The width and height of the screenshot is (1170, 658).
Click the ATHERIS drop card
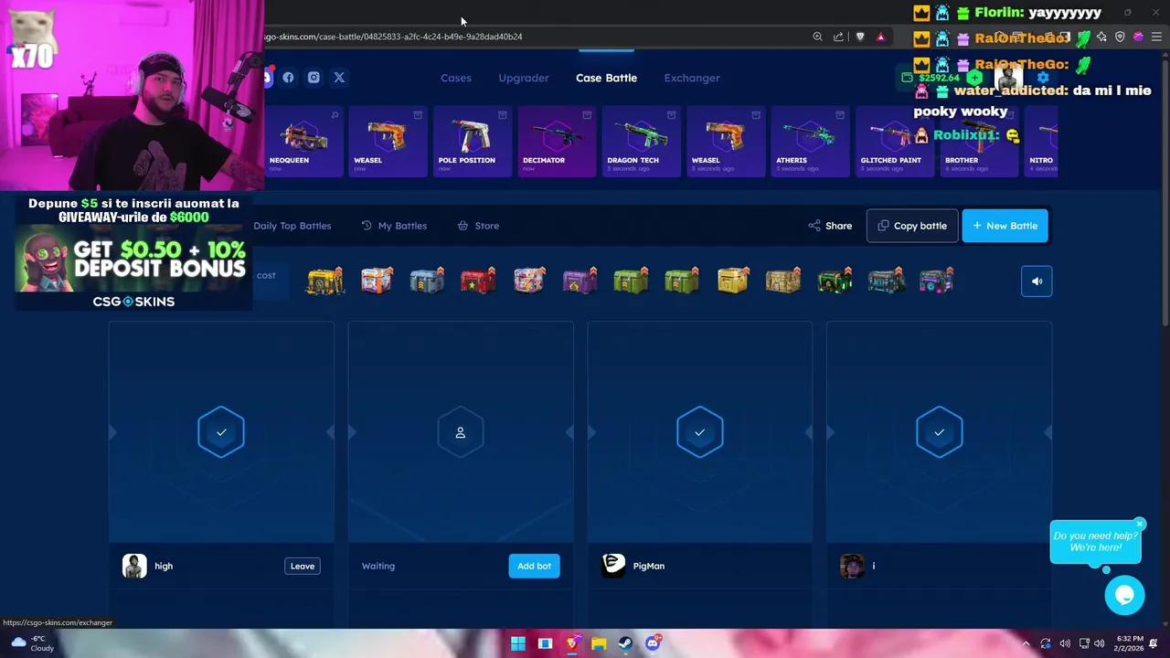click(810, 141)
